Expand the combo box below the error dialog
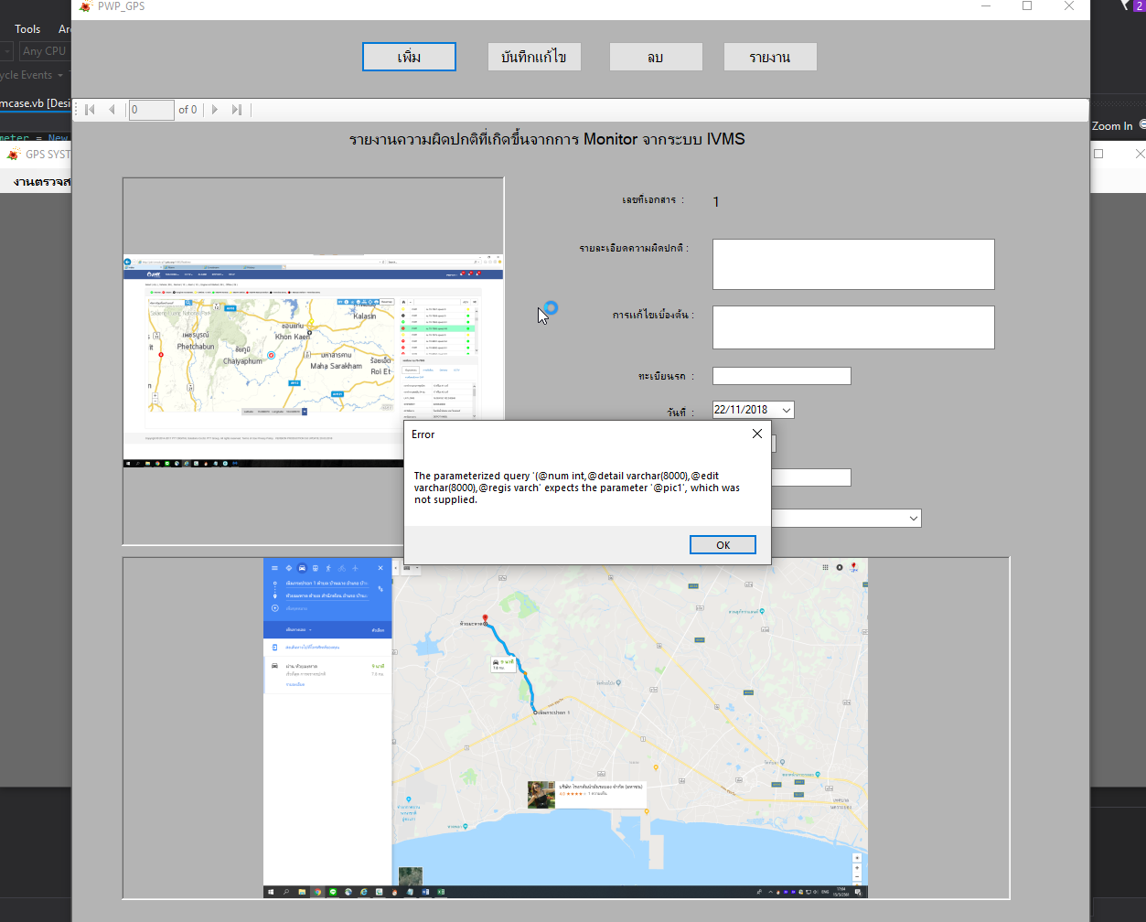 pyautogui.click(x=912, y=519)
